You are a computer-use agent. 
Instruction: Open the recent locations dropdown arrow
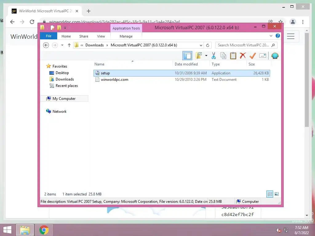coord(62,45)
